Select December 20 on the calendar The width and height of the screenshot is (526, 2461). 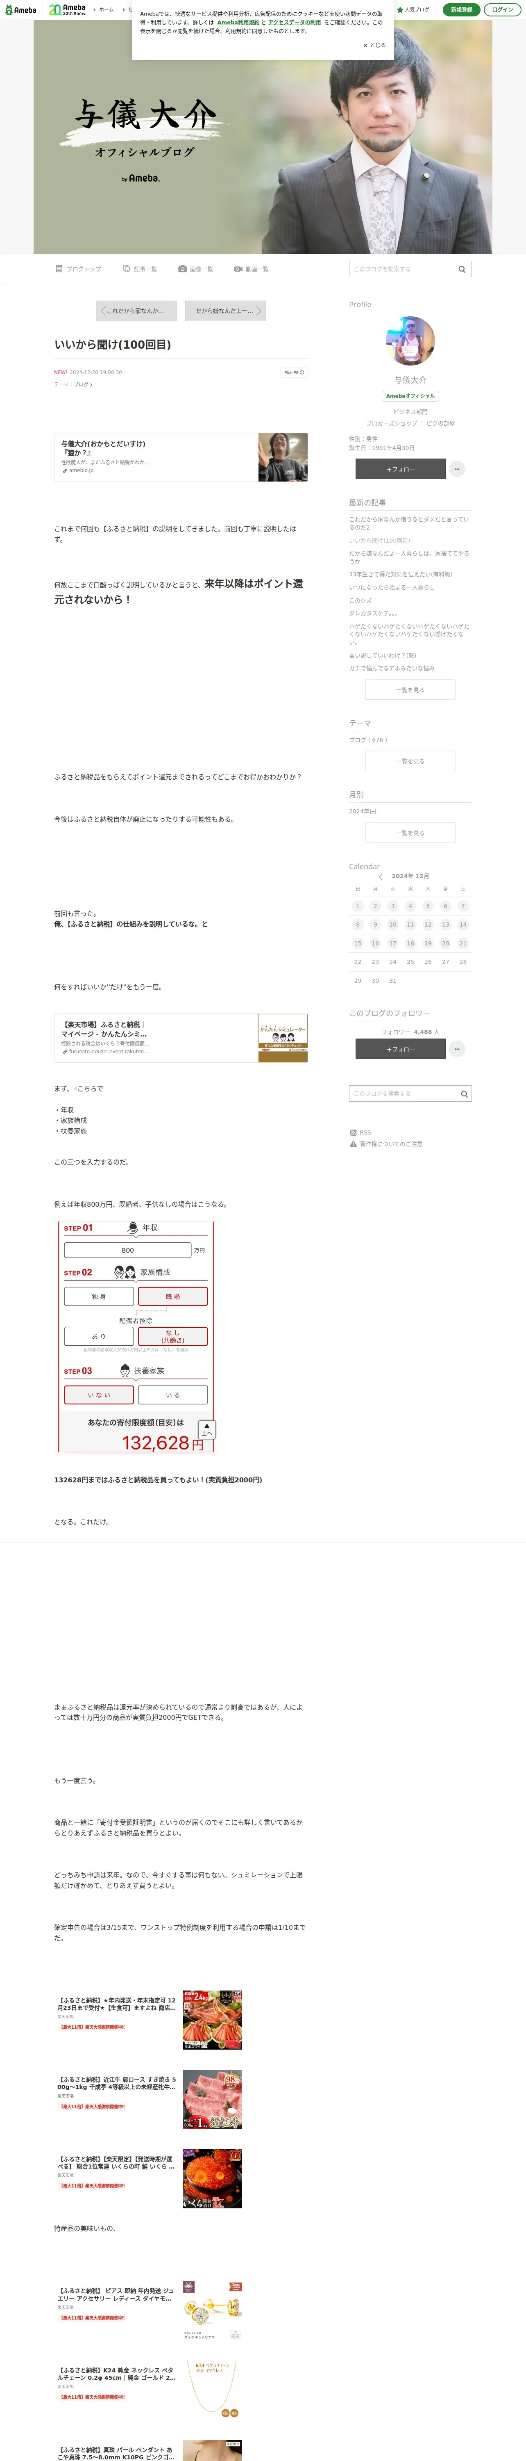tap(445, 943)
